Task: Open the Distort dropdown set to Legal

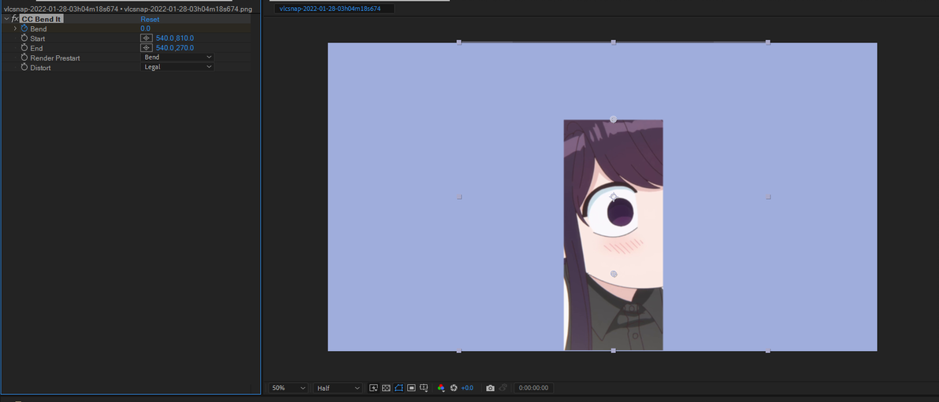Action: (177, 67)
